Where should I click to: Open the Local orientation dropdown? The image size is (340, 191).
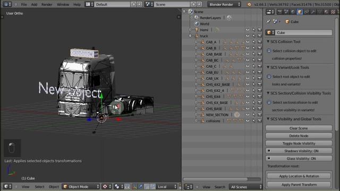[166, 186]
